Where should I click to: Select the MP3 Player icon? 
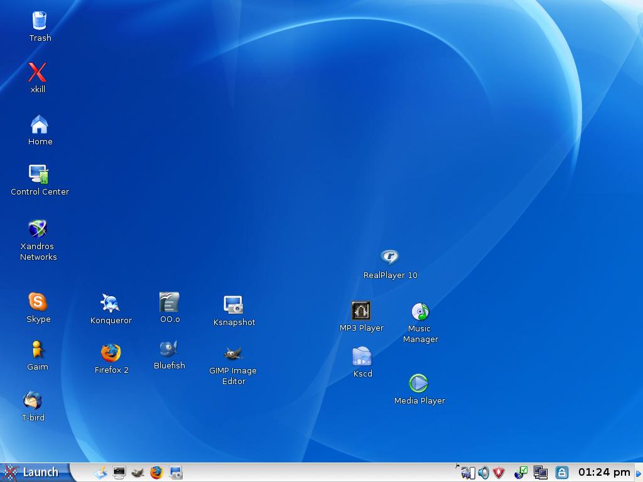pos(361,310)
